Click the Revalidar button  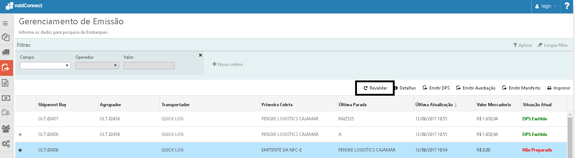(x=375, y=88)
